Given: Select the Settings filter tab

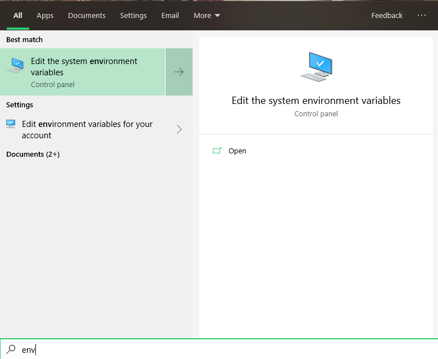Looking at the screenshot, I should pos(133,16).
